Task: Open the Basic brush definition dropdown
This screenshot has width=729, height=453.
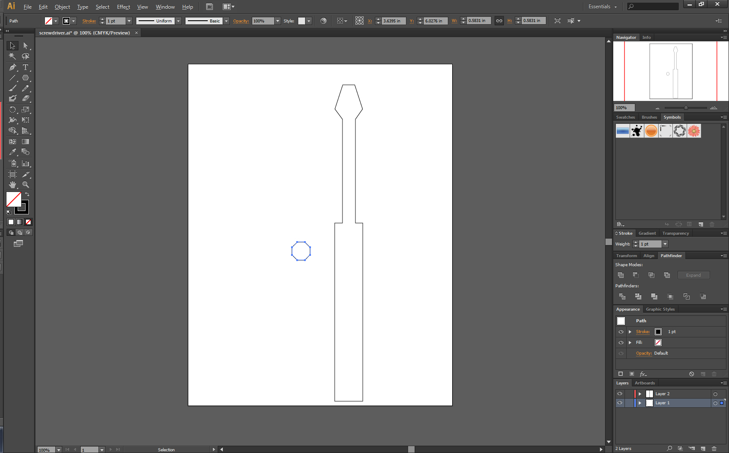Action: tap(226, 21)
